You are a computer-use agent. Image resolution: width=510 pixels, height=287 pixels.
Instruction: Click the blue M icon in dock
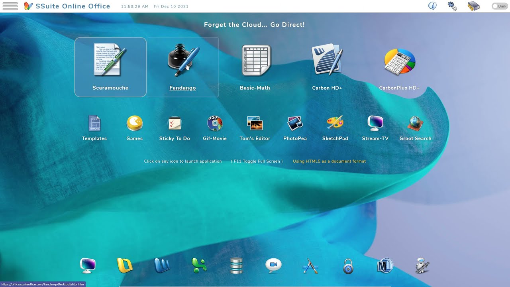coord(385,266)
